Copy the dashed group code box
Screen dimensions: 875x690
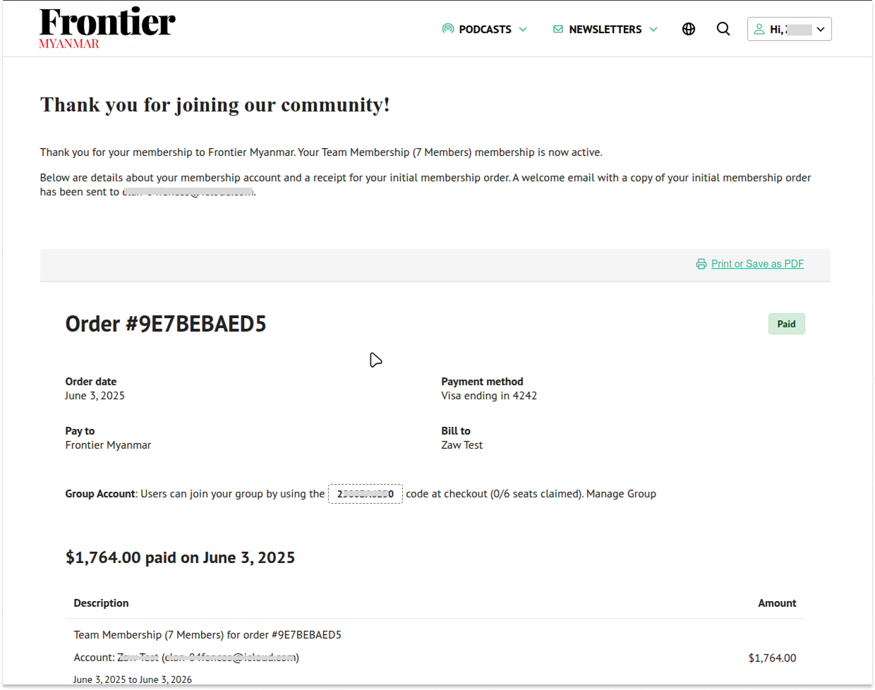pos(366,494)
